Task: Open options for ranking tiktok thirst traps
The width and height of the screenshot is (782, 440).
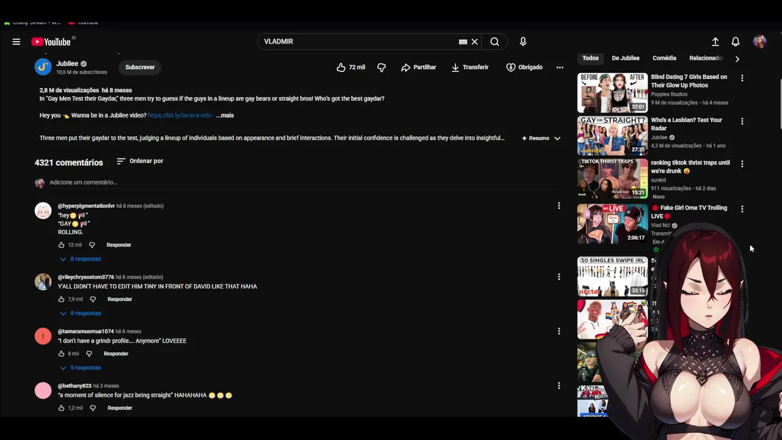Action: pos(742,164)
